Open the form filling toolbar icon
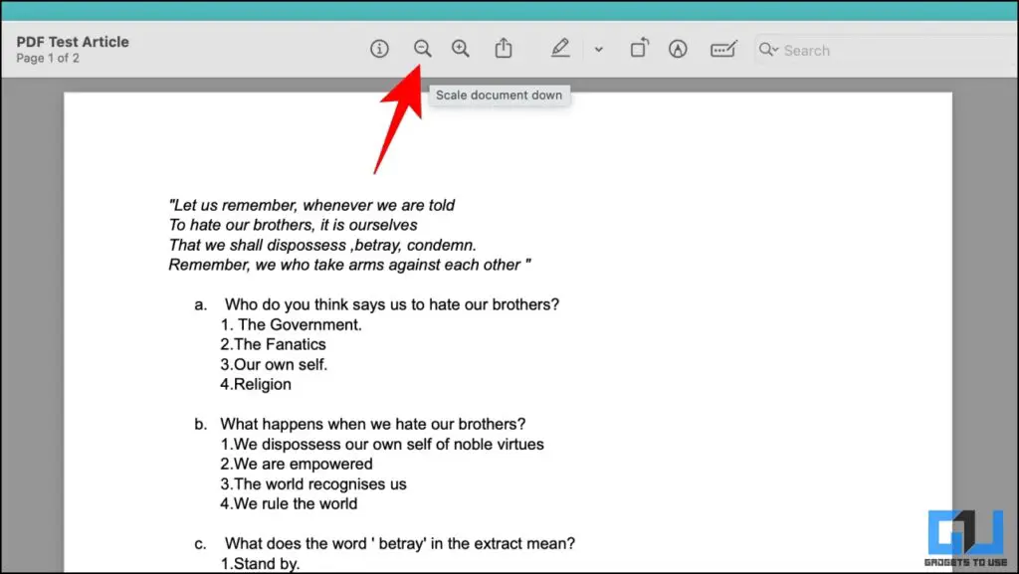 [723, 49]
